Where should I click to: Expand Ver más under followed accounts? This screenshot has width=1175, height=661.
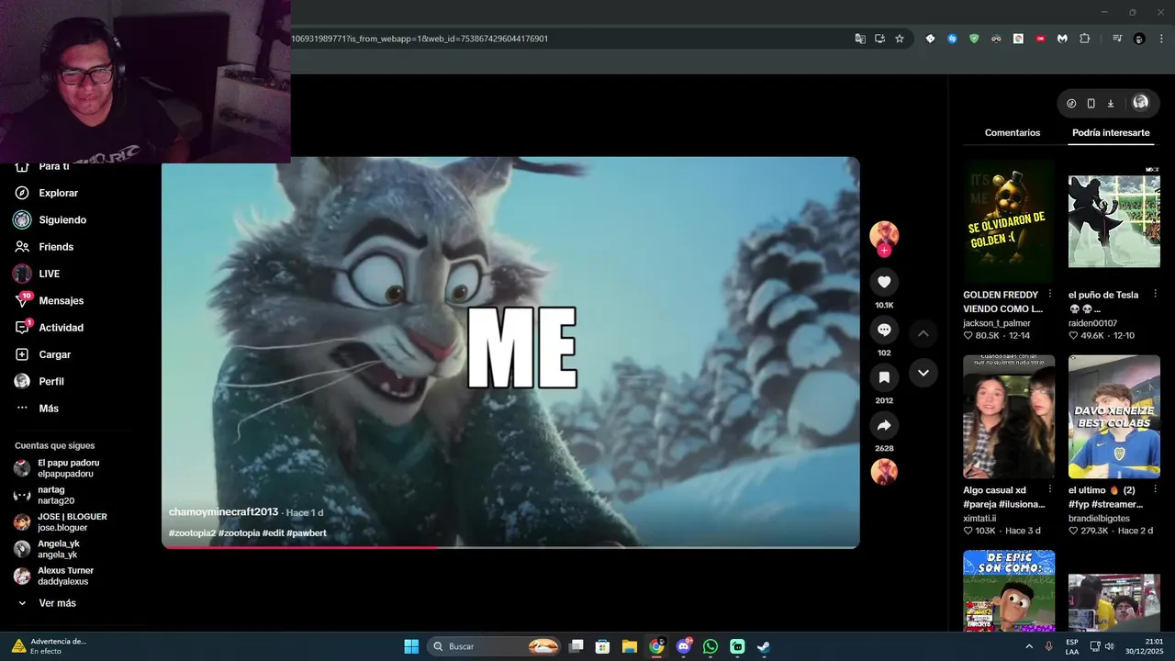click(x=57, y=603)
